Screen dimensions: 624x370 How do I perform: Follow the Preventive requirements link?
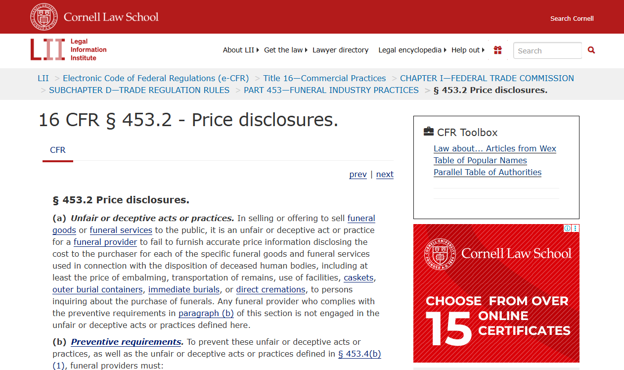coord(126,342)
